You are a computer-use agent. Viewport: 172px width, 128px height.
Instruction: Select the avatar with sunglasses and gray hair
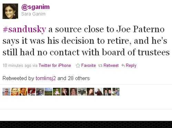[x=7, y=92]
